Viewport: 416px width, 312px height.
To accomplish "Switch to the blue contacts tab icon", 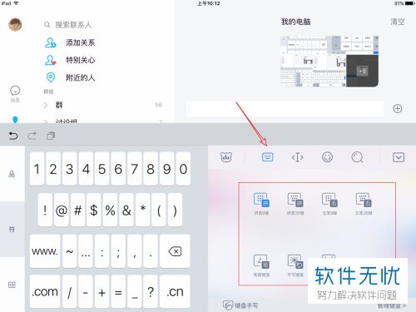I will [x=15, y=120].
